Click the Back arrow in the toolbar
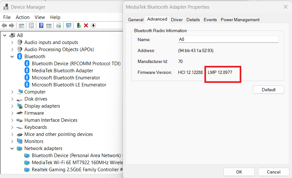Screen dimensions: 292x178 click(4, 26)
